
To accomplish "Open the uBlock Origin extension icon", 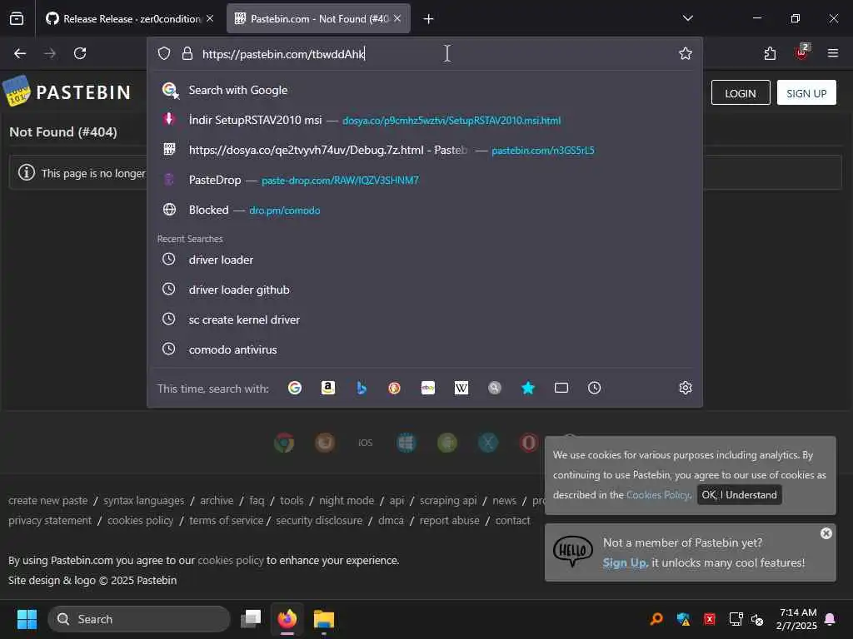I will point(801,52).
